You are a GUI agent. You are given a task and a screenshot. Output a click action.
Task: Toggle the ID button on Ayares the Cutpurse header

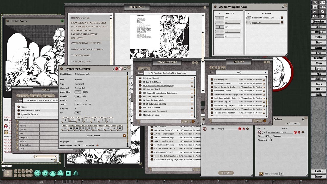117,69
